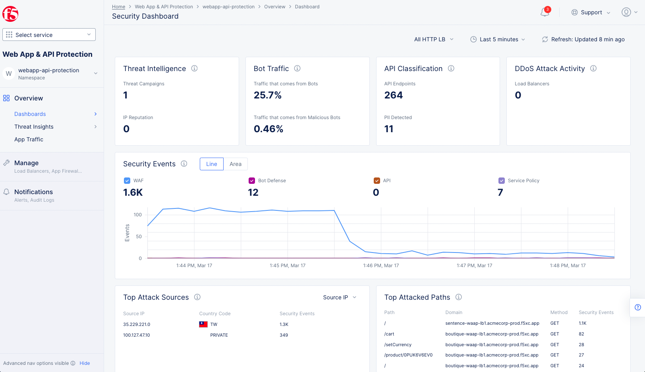The image size is (645, 372).
Task: Click the Threat Intelligence info icon
Action: 194,68
